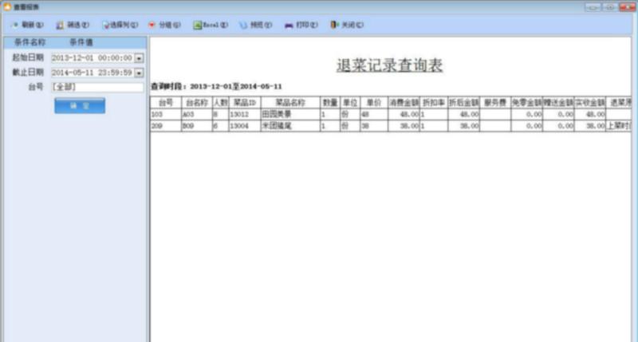Select table number cell 209

[x=166, y=126]
